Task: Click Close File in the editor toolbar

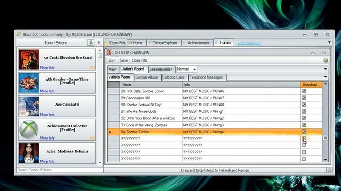Action: point(139,60)
